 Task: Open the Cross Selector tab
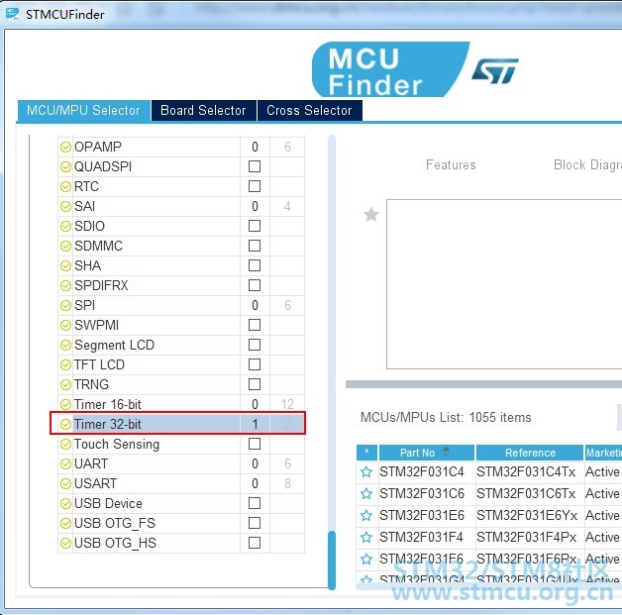(x=309, y=110)
